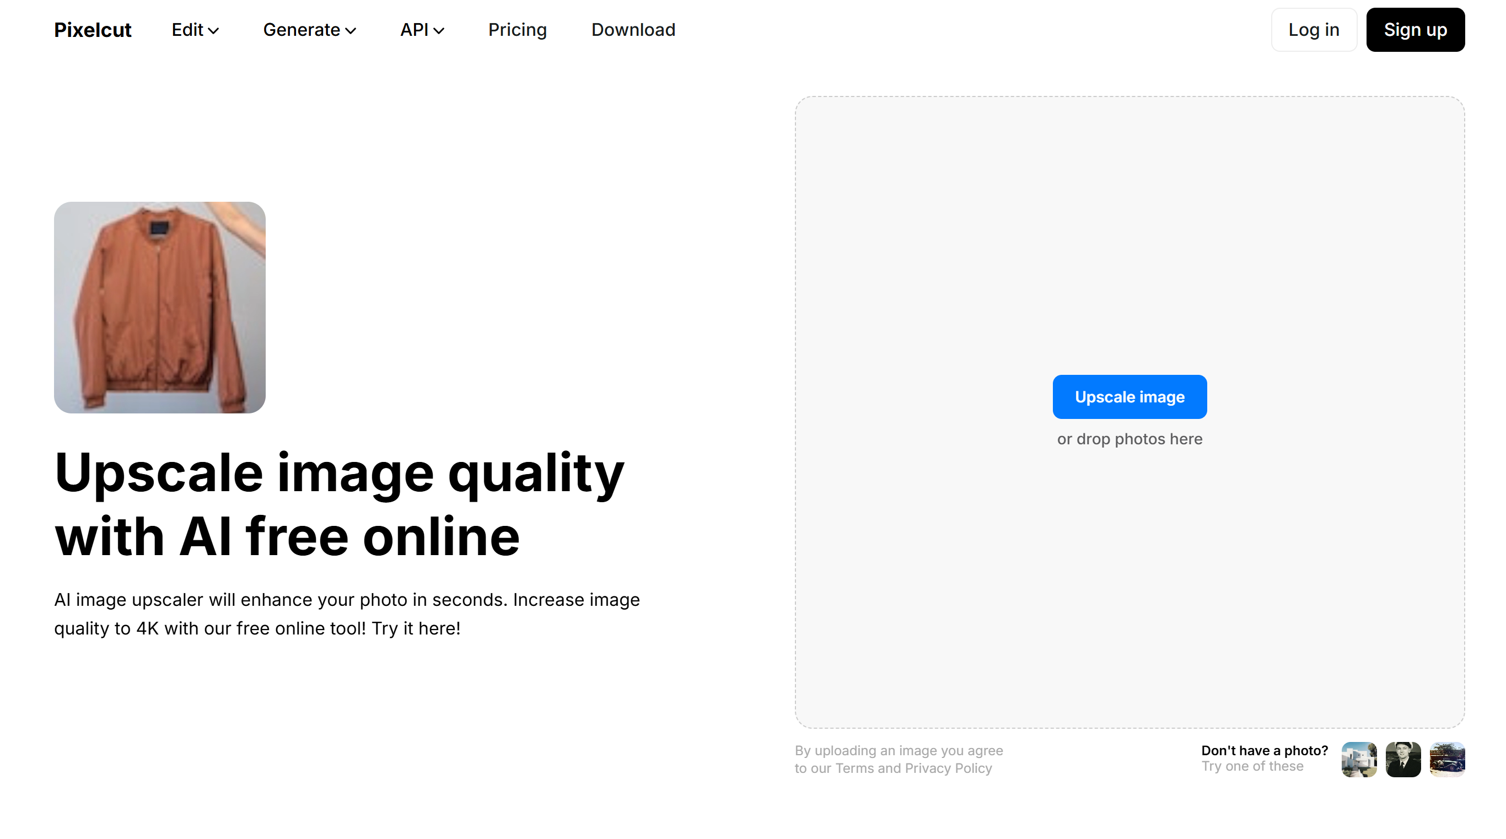Screen dimensions: 1506x839
Task: Click the 'or drop photos here' text
Action: (x=1129, y=438)
